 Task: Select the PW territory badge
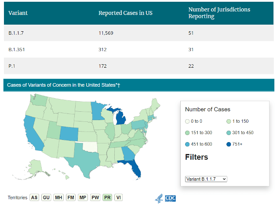pos(95,198)
